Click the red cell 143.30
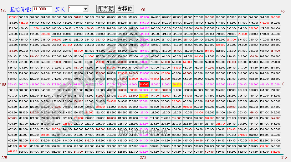This screenshot has height=162, width=291. click(x=210, y=51)
